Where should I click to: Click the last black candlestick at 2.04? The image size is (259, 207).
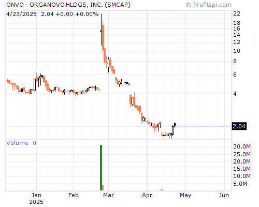pyautogui.click(x=175, y=125)
